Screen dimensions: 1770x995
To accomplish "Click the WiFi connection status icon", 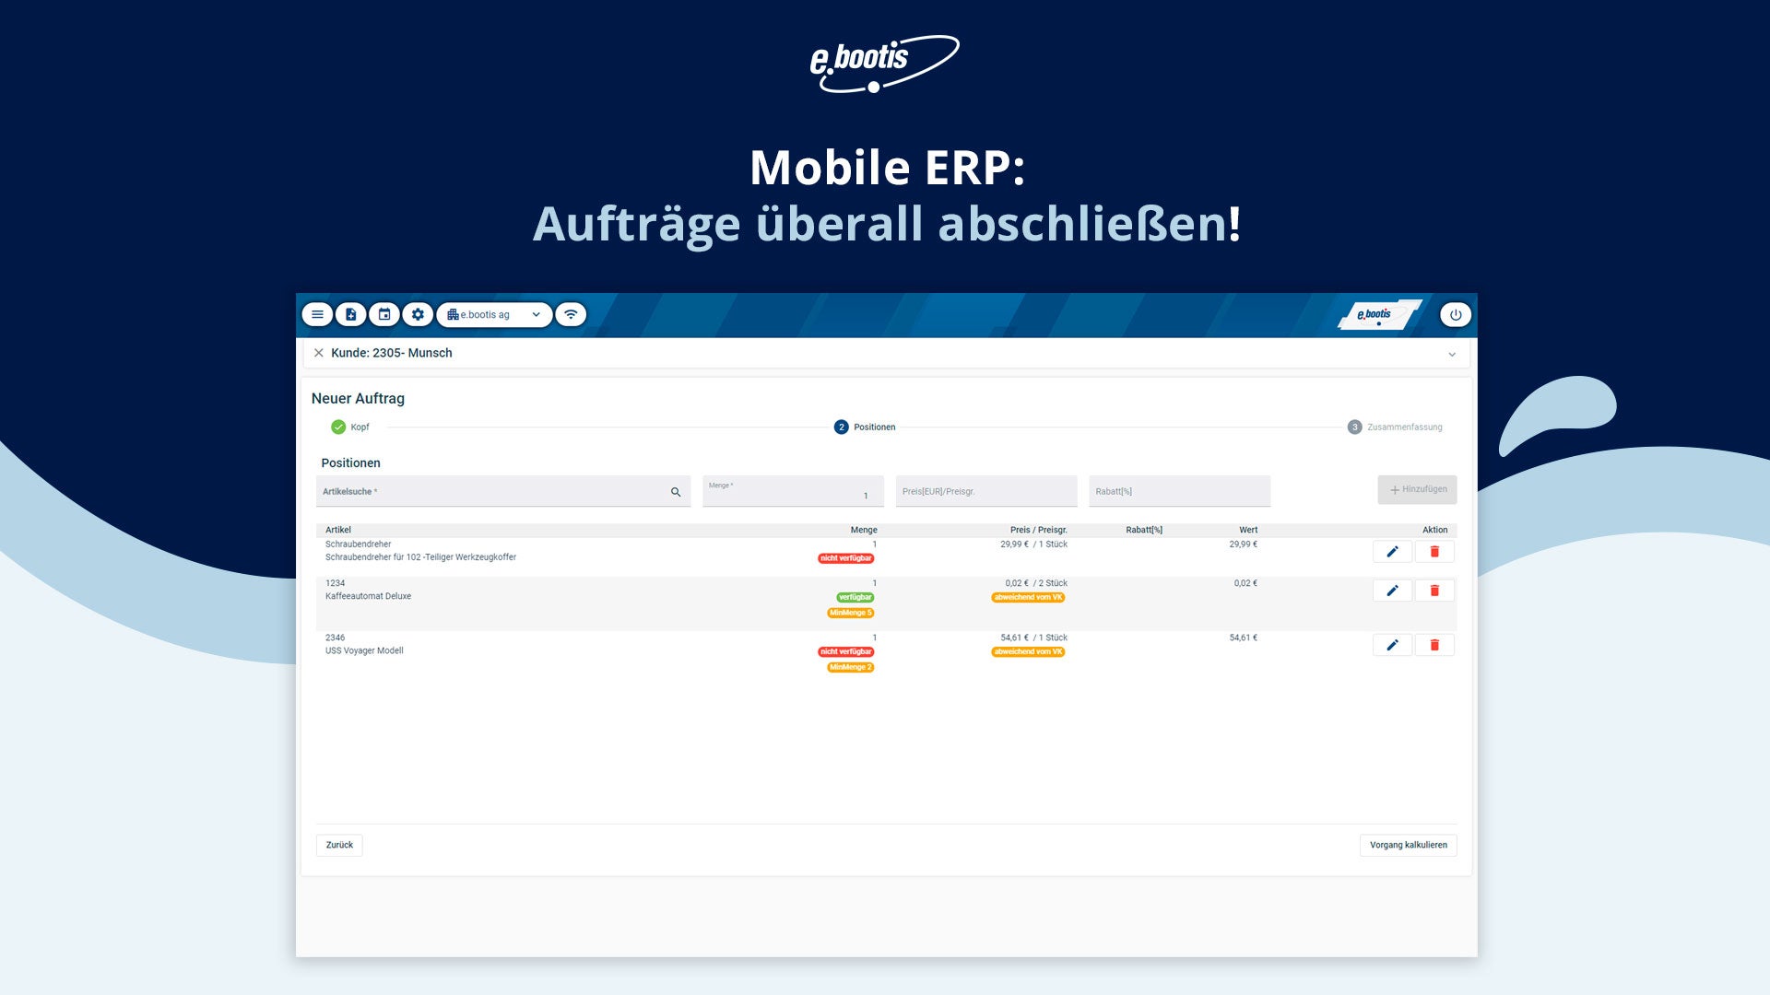I will point(571,315).
